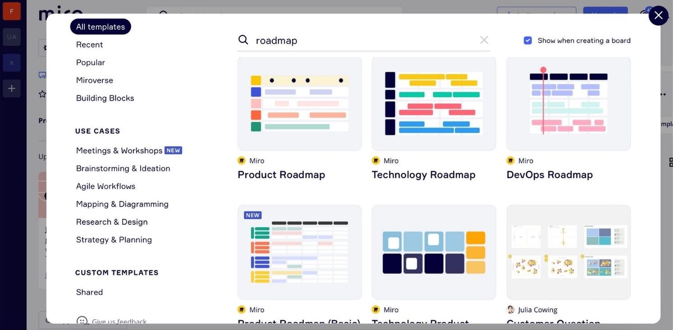The height and width of the screenshot is (330, 673).
Task: Open Strategy & Planning category
Action: point(114,239)
